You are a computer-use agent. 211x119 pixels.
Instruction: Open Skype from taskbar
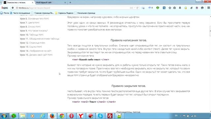point(100,116)
